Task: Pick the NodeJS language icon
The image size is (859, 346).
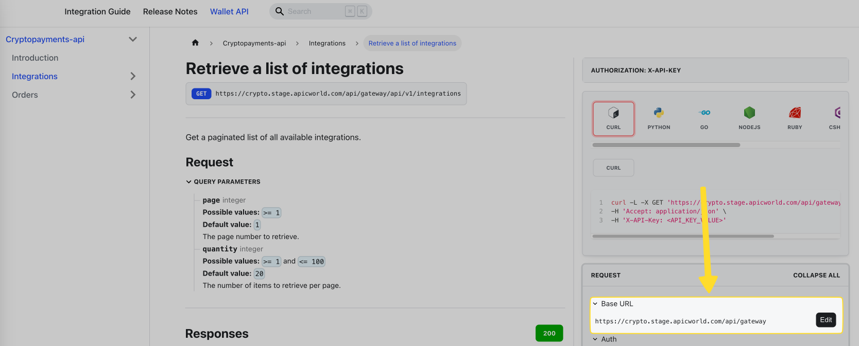Action: click(749, 113)
